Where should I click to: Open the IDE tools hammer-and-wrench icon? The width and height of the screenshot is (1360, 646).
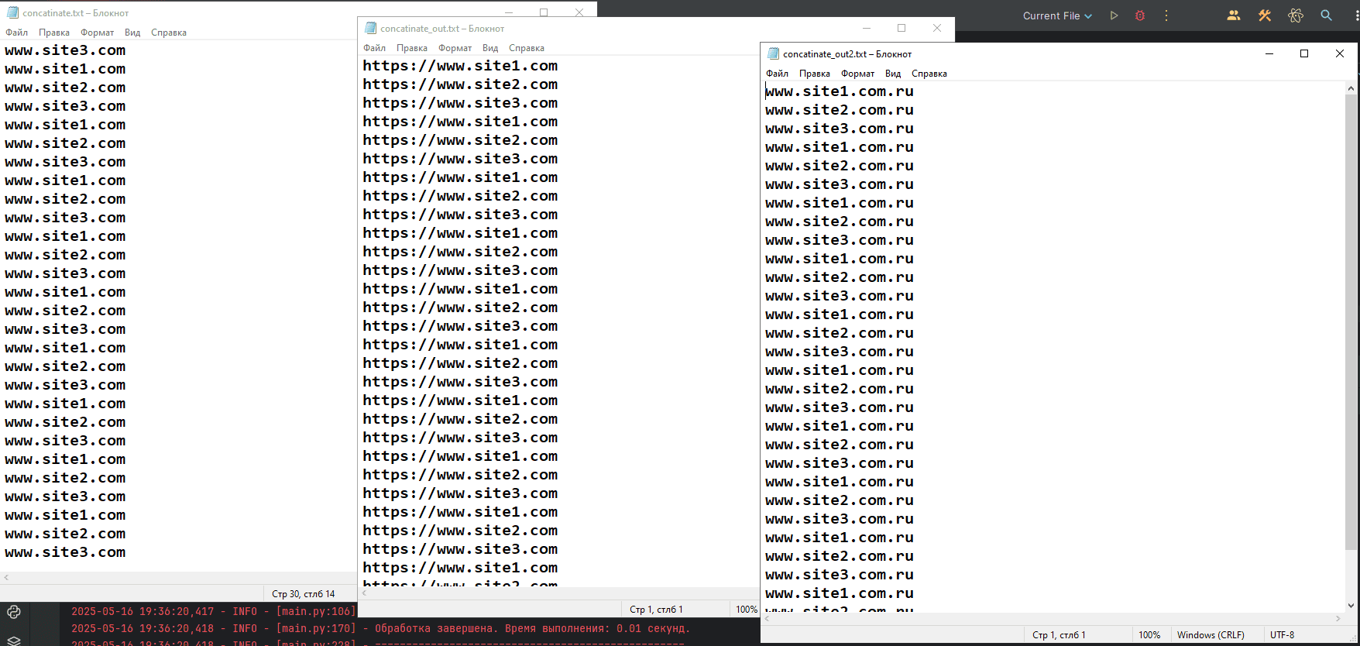point(1265,15)
